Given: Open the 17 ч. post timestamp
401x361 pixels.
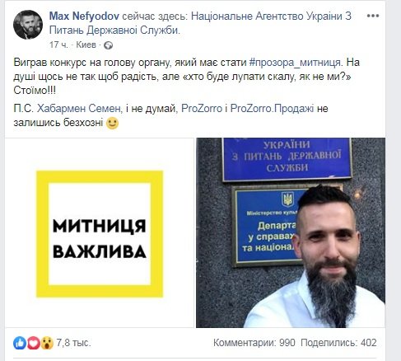Looking at the screenshot, I should pyautogui.click(x=58, y=45).
